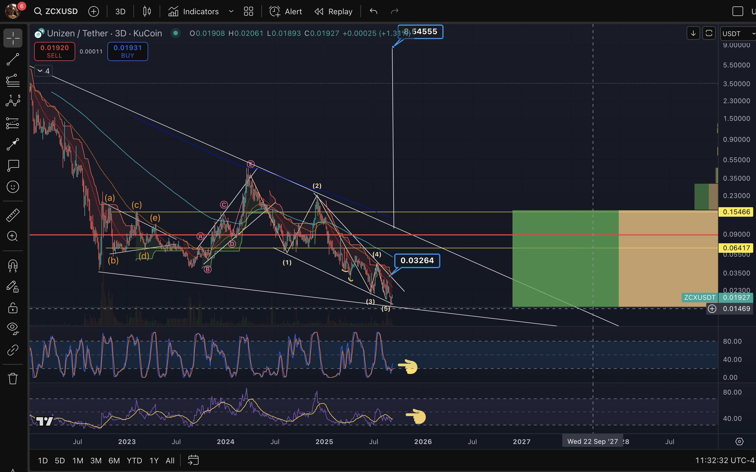Open the emoji icons tool
The height and width of the screenshot is (472, 756).
click(x=13, y=187)
